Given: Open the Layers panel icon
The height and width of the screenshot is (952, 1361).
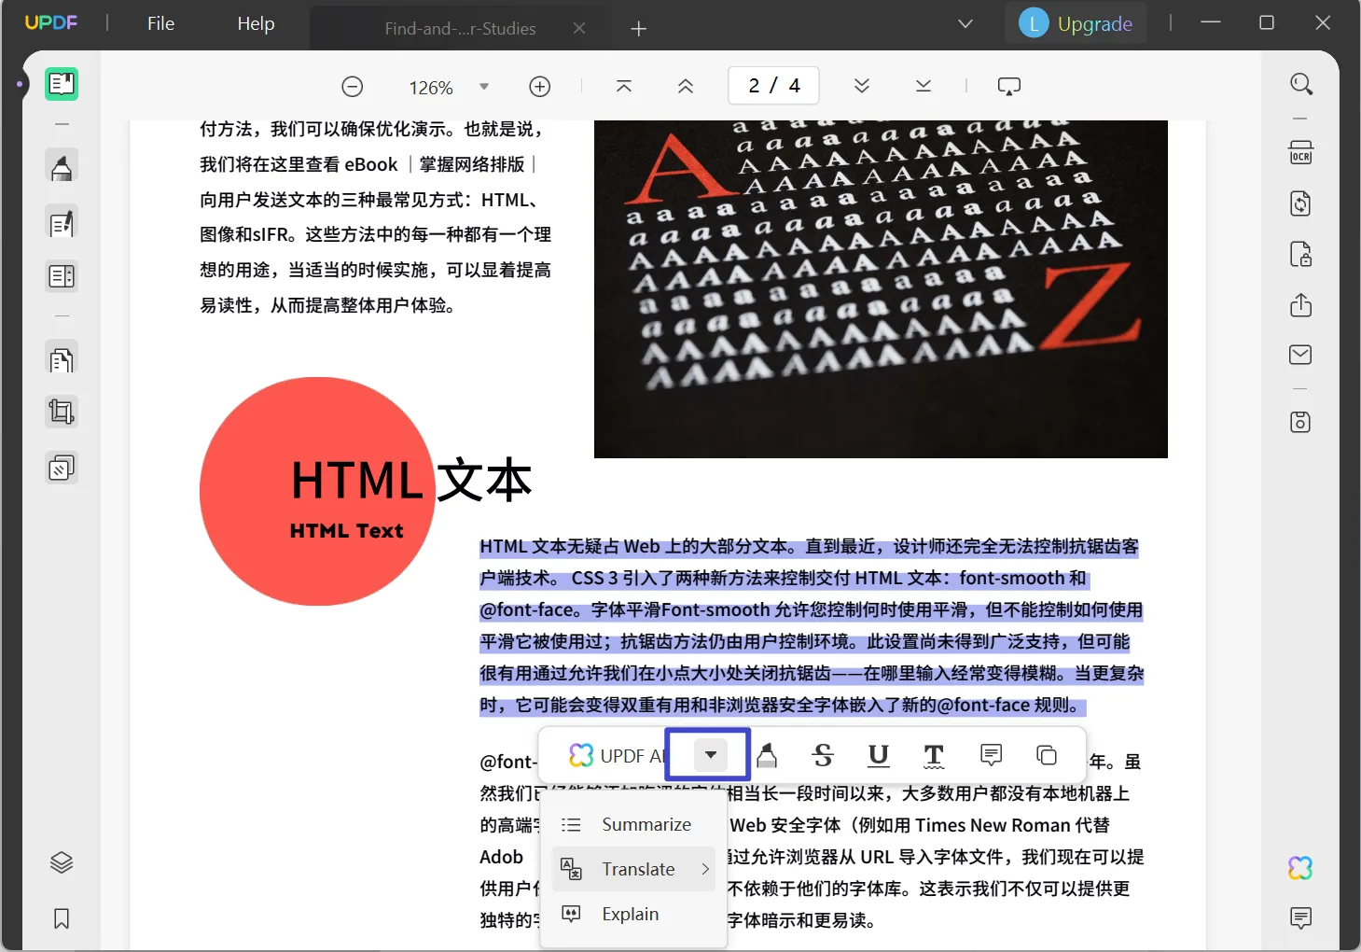Looking at the screenshot, I should (x=62, y=862).
